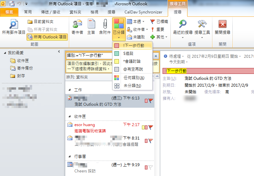Filter by 未讀取 messages
This screenshot has width=254, height=176.
coord(136,37)
